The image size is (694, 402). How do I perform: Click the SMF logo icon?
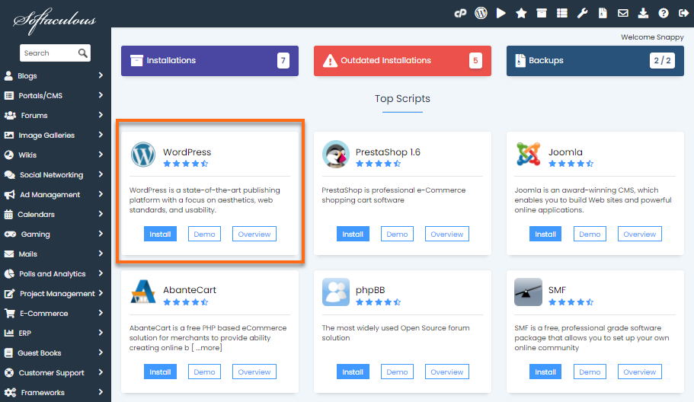(x=528, y=292)
